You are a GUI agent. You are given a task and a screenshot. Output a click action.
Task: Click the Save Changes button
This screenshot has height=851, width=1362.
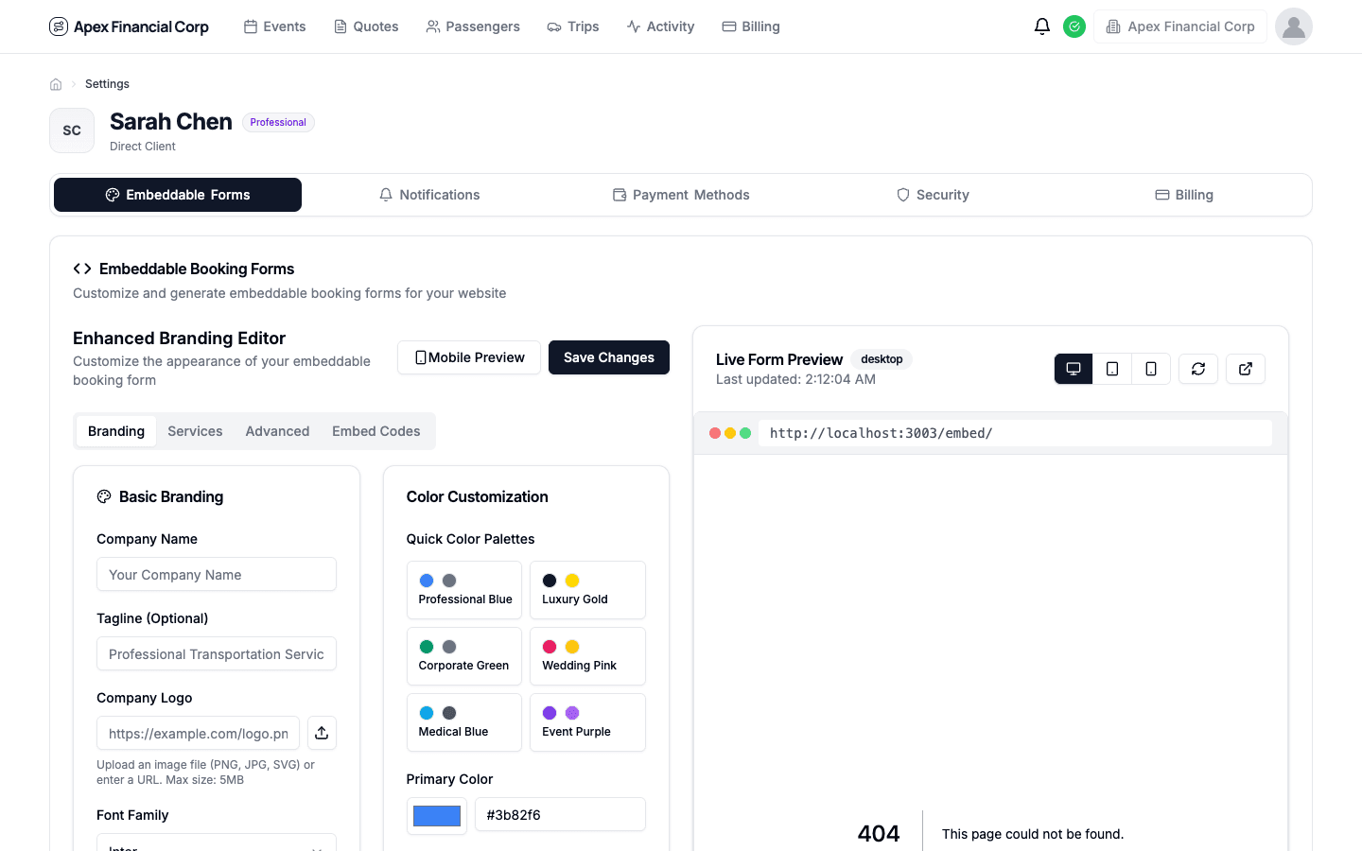[608, 357]
